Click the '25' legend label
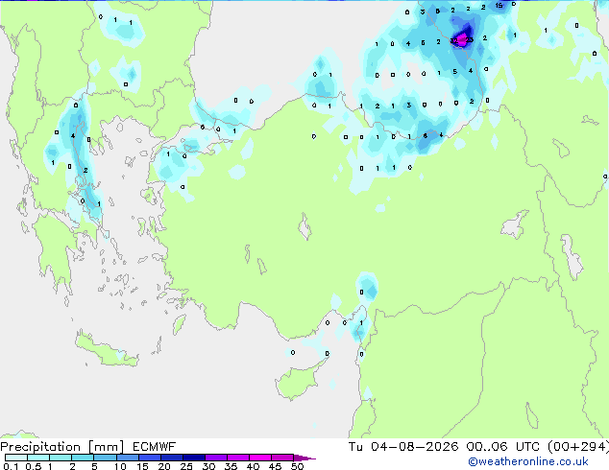The width and height of the screenshot is (609, 470). click(x=186, y=466)
